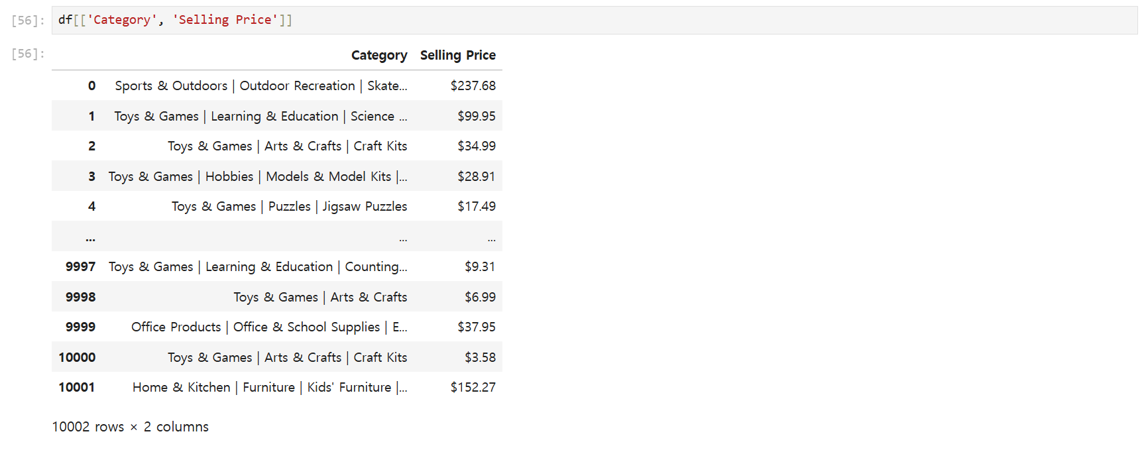Click the Office Products category cell

point(269,327)
